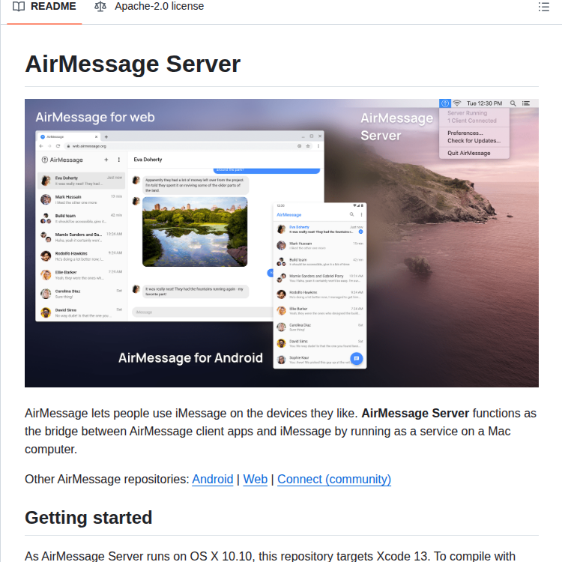This screenshot has height=562, width=562.
Task: Click the 'AirMessage Server' main heading
Action: [x=133, y=64]
